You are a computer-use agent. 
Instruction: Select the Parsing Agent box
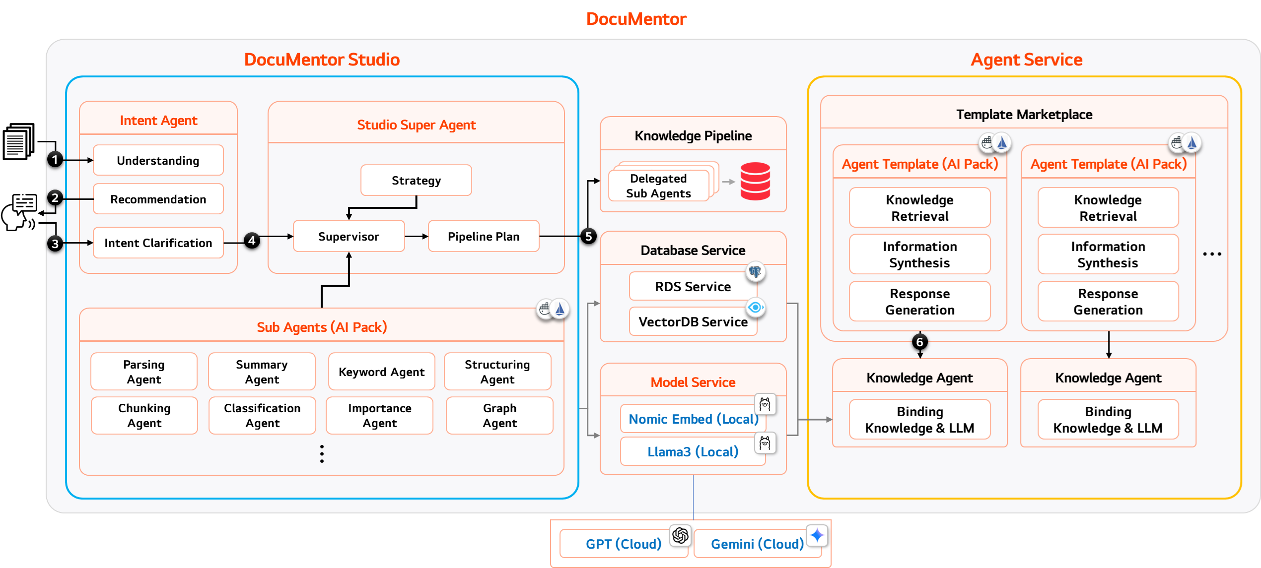point(144,372)
